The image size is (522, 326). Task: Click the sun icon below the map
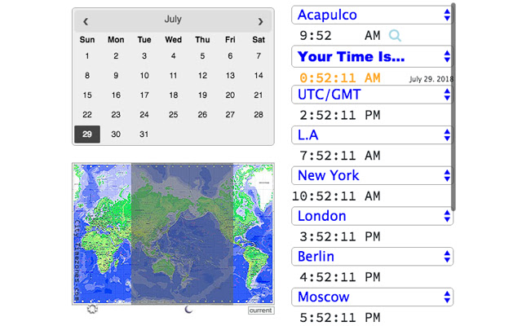[x=92, y=309]
